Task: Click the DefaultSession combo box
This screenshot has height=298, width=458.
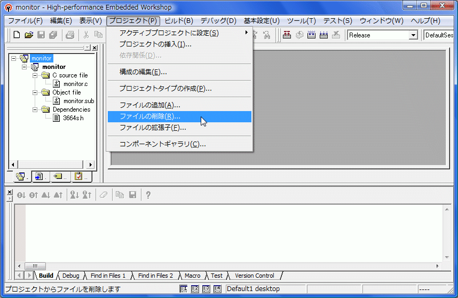Action: pos(440,35)
